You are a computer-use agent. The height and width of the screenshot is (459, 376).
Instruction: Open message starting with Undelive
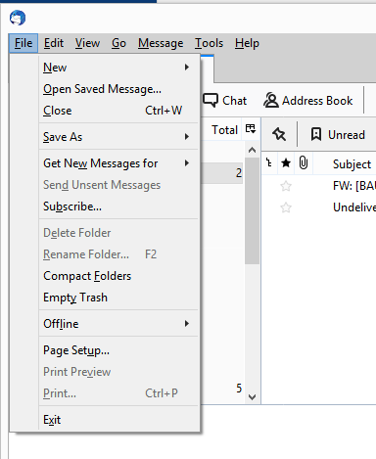pyautogui.click(x=354, y=207)
